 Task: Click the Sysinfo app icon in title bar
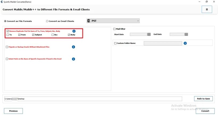click(2, 2)
